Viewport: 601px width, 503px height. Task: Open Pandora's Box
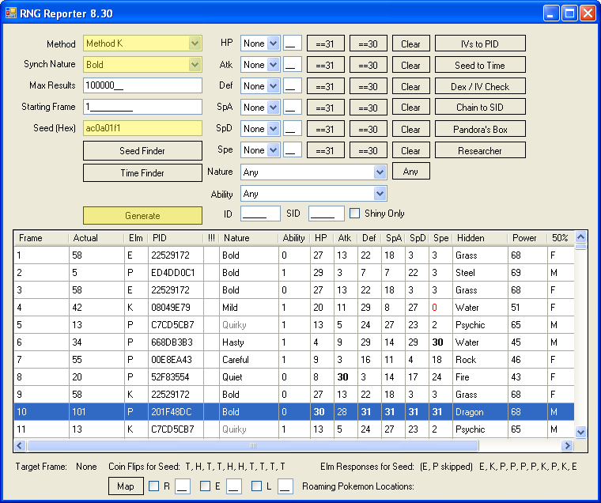[x=480, y=129]
